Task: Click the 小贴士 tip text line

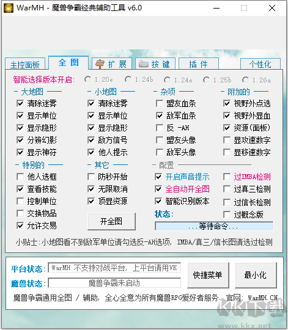Action: point(144,242)
